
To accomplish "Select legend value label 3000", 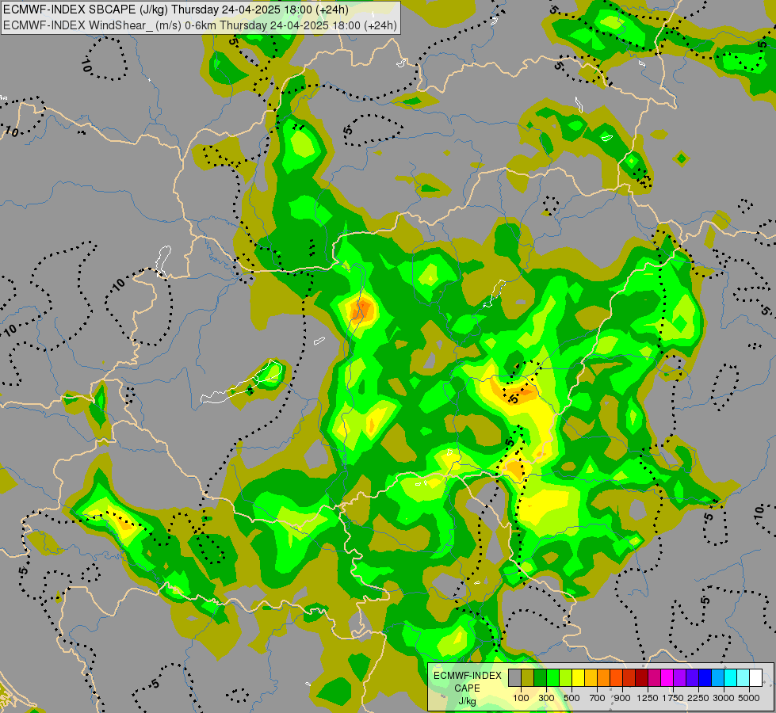I will (724, 698).
